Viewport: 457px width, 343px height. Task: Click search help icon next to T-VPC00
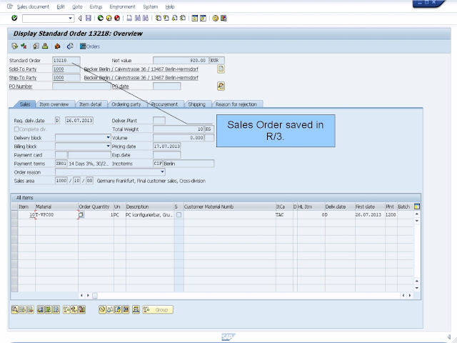81,214
